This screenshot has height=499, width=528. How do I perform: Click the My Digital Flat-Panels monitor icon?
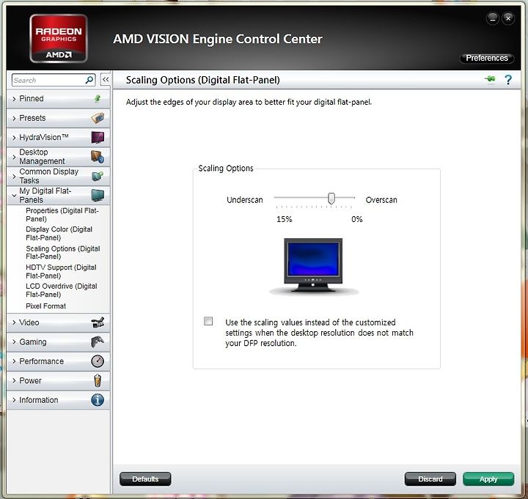[98, 195]
